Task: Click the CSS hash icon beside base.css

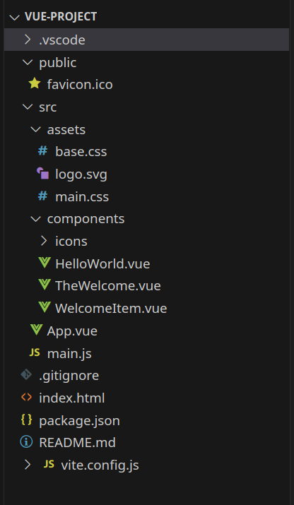Action: coord(42,150)
